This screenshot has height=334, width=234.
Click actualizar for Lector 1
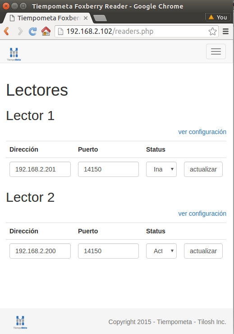point(203,169)
